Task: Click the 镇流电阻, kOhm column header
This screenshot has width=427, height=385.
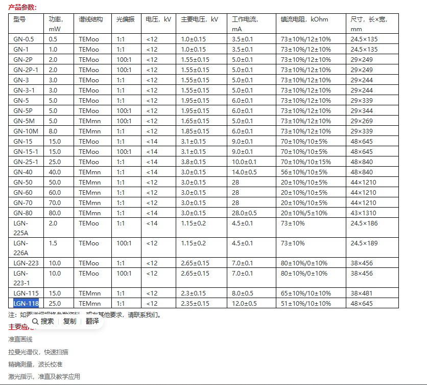Action: [304, 19]
